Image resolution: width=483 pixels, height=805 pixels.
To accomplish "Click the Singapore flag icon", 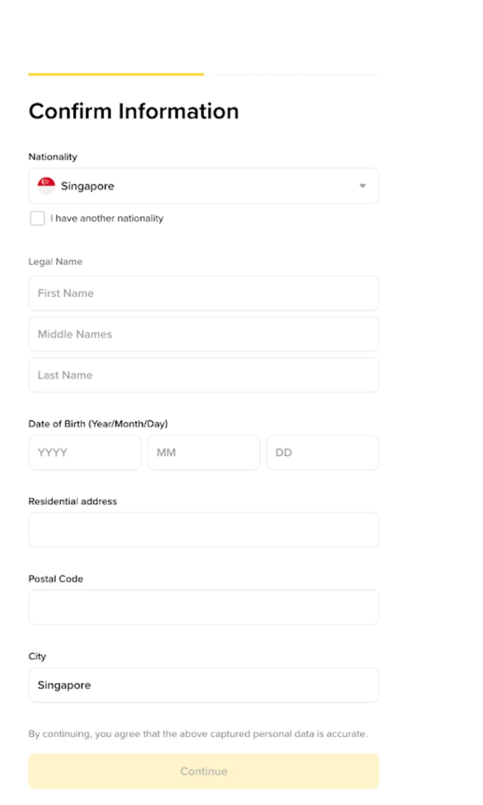I will pos(46,186).
